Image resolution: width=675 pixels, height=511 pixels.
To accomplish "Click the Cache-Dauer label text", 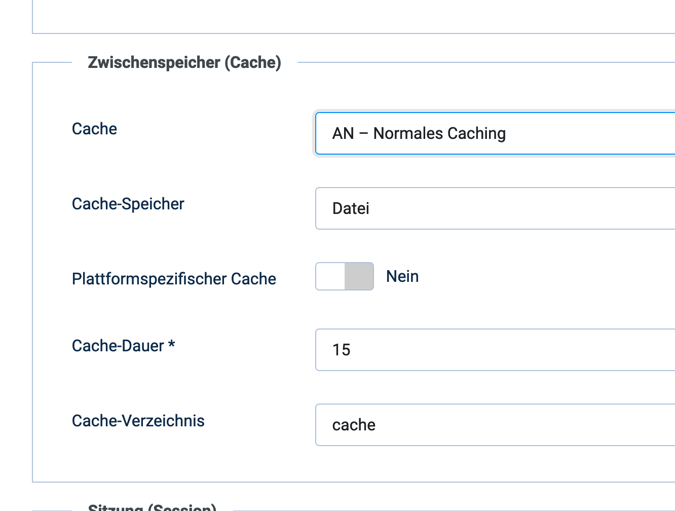I will coord(118,346).
